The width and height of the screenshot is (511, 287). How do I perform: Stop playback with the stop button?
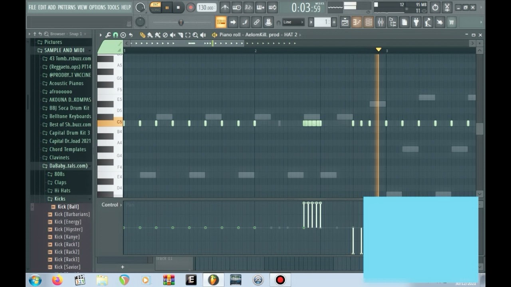tap(178, 7)
